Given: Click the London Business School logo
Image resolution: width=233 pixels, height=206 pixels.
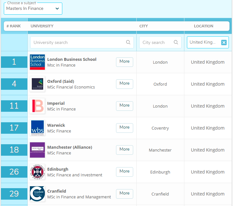Looking at the screenshot, I should point(37,62).
